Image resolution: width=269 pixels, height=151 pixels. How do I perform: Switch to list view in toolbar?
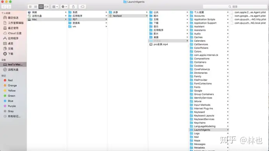coord(35,7)
